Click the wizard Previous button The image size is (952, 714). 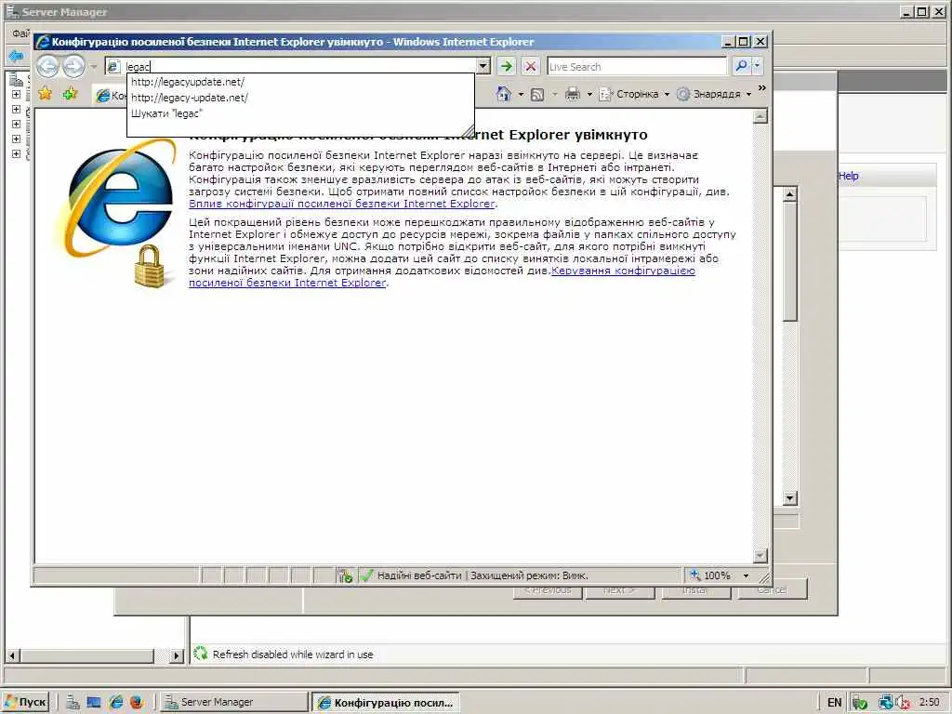[548, 590]
